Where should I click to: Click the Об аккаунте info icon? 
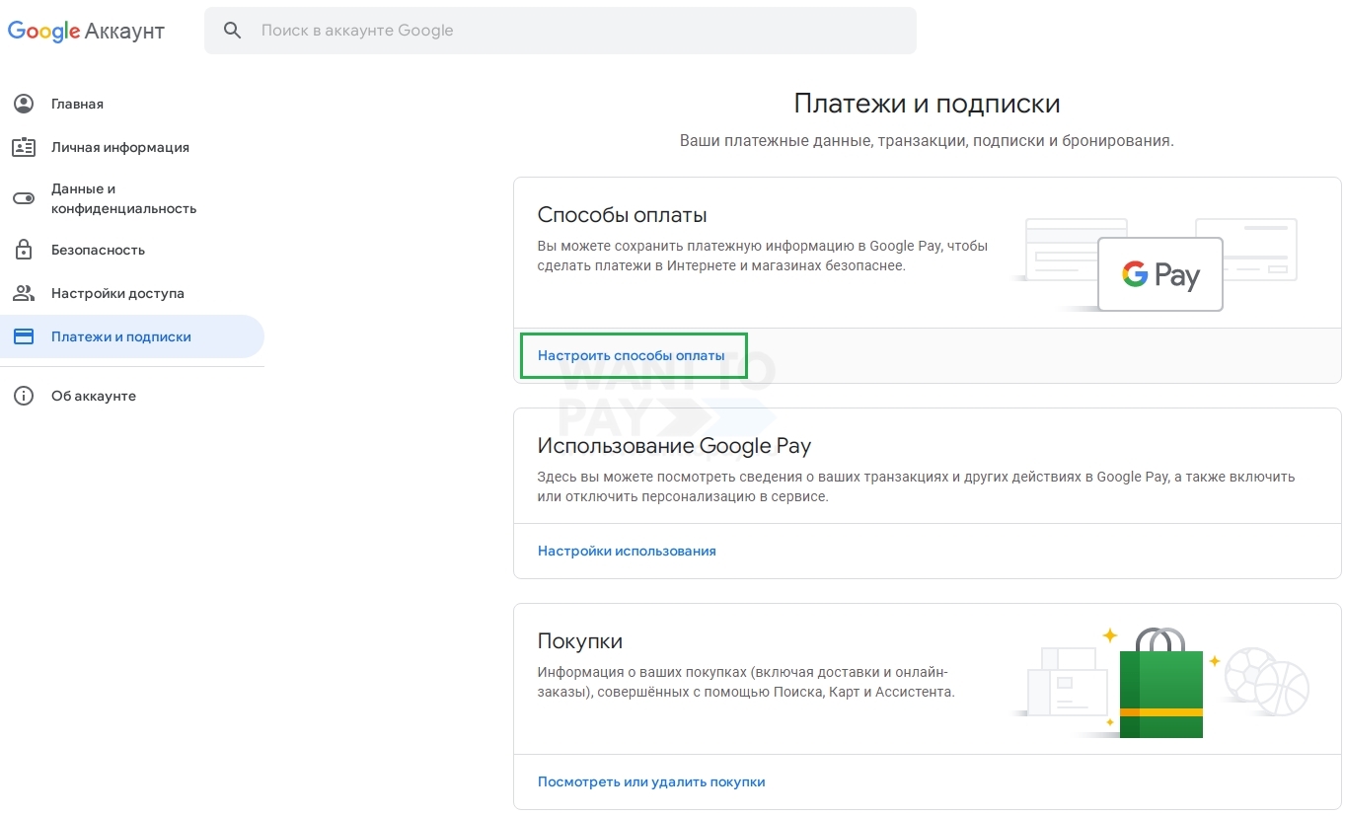tap(23, 396)
